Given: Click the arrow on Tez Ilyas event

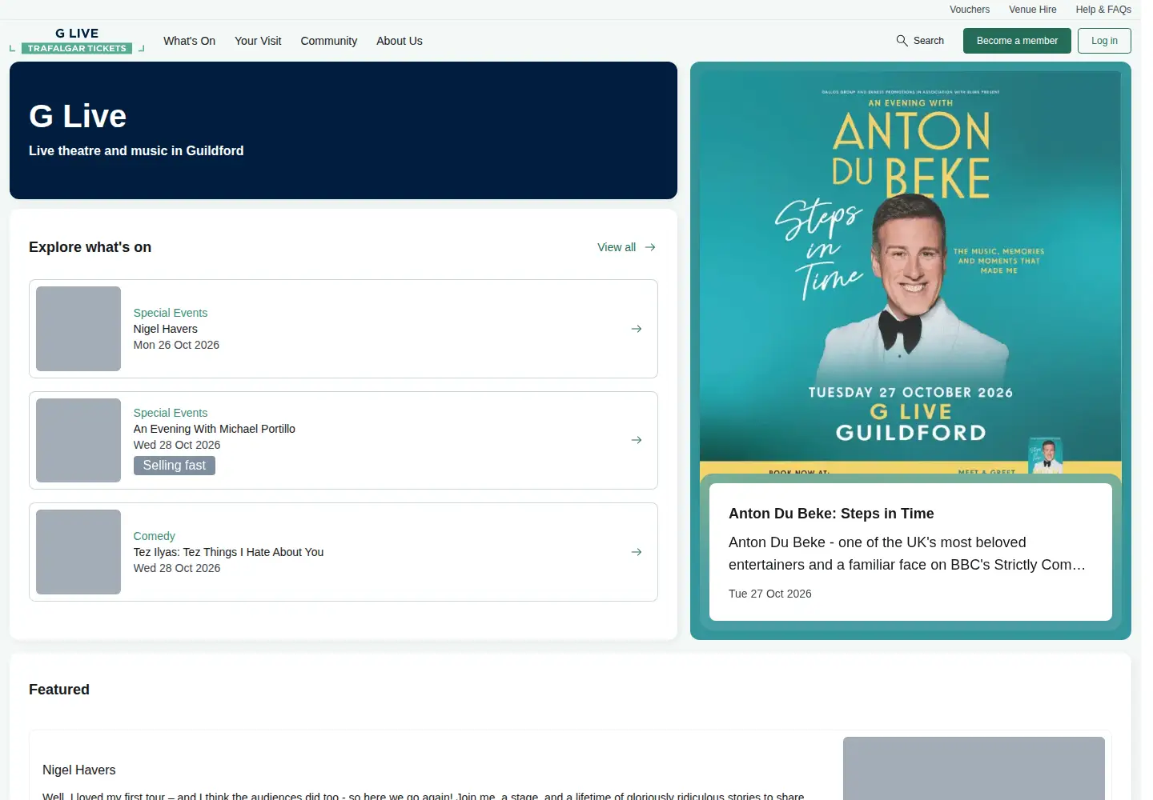Looking at the screenshot, I should (x=637, y=552).
